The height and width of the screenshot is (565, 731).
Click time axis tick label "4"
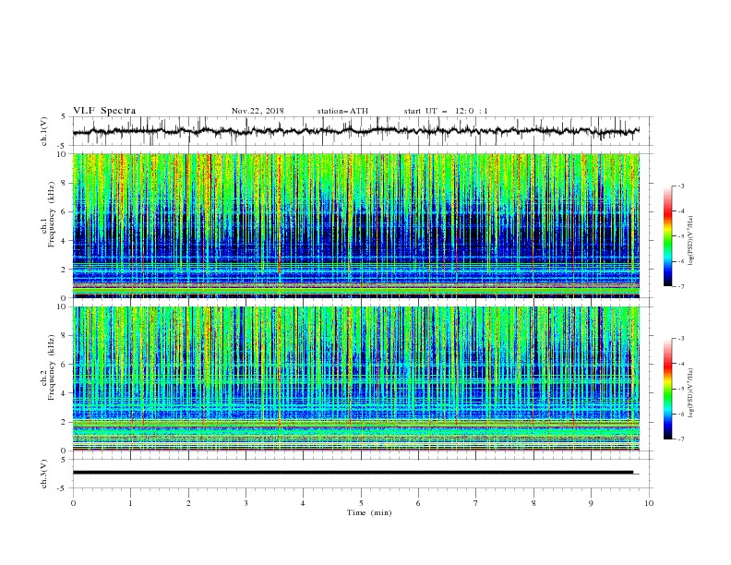click(303, 503)
